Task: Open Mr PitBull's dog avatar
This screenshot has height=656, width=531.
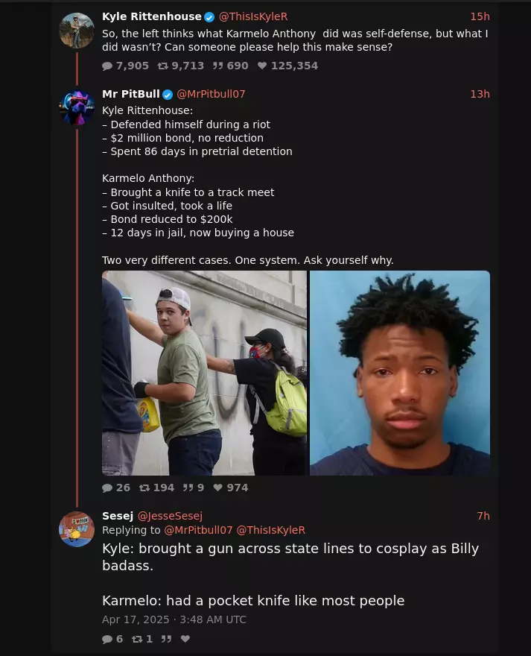Action: tap(77, 107)
